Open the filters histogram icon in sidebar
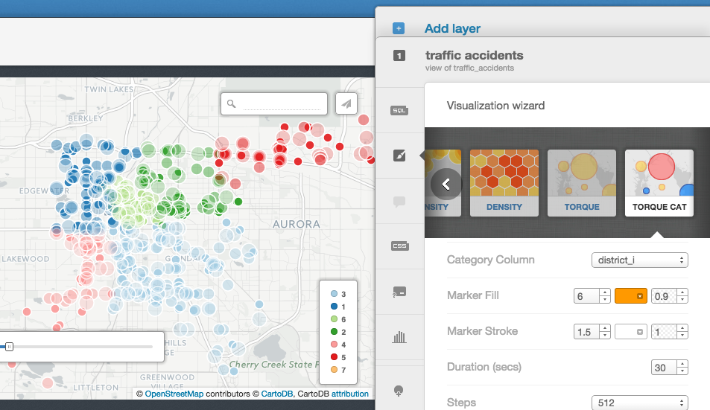Screen dimensions: 710x410 (399, 337)
